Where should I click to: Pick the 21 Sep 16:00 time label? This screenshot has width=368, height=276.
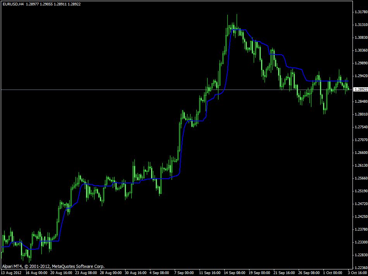pyautogui.click(x=285, y=273)
